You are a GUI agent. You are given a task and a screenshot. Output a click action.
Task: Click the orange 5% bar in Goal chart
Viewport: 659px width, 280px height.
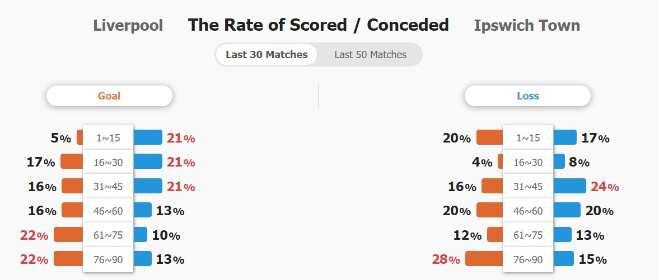pyautogui.click(x=80, y=137)
